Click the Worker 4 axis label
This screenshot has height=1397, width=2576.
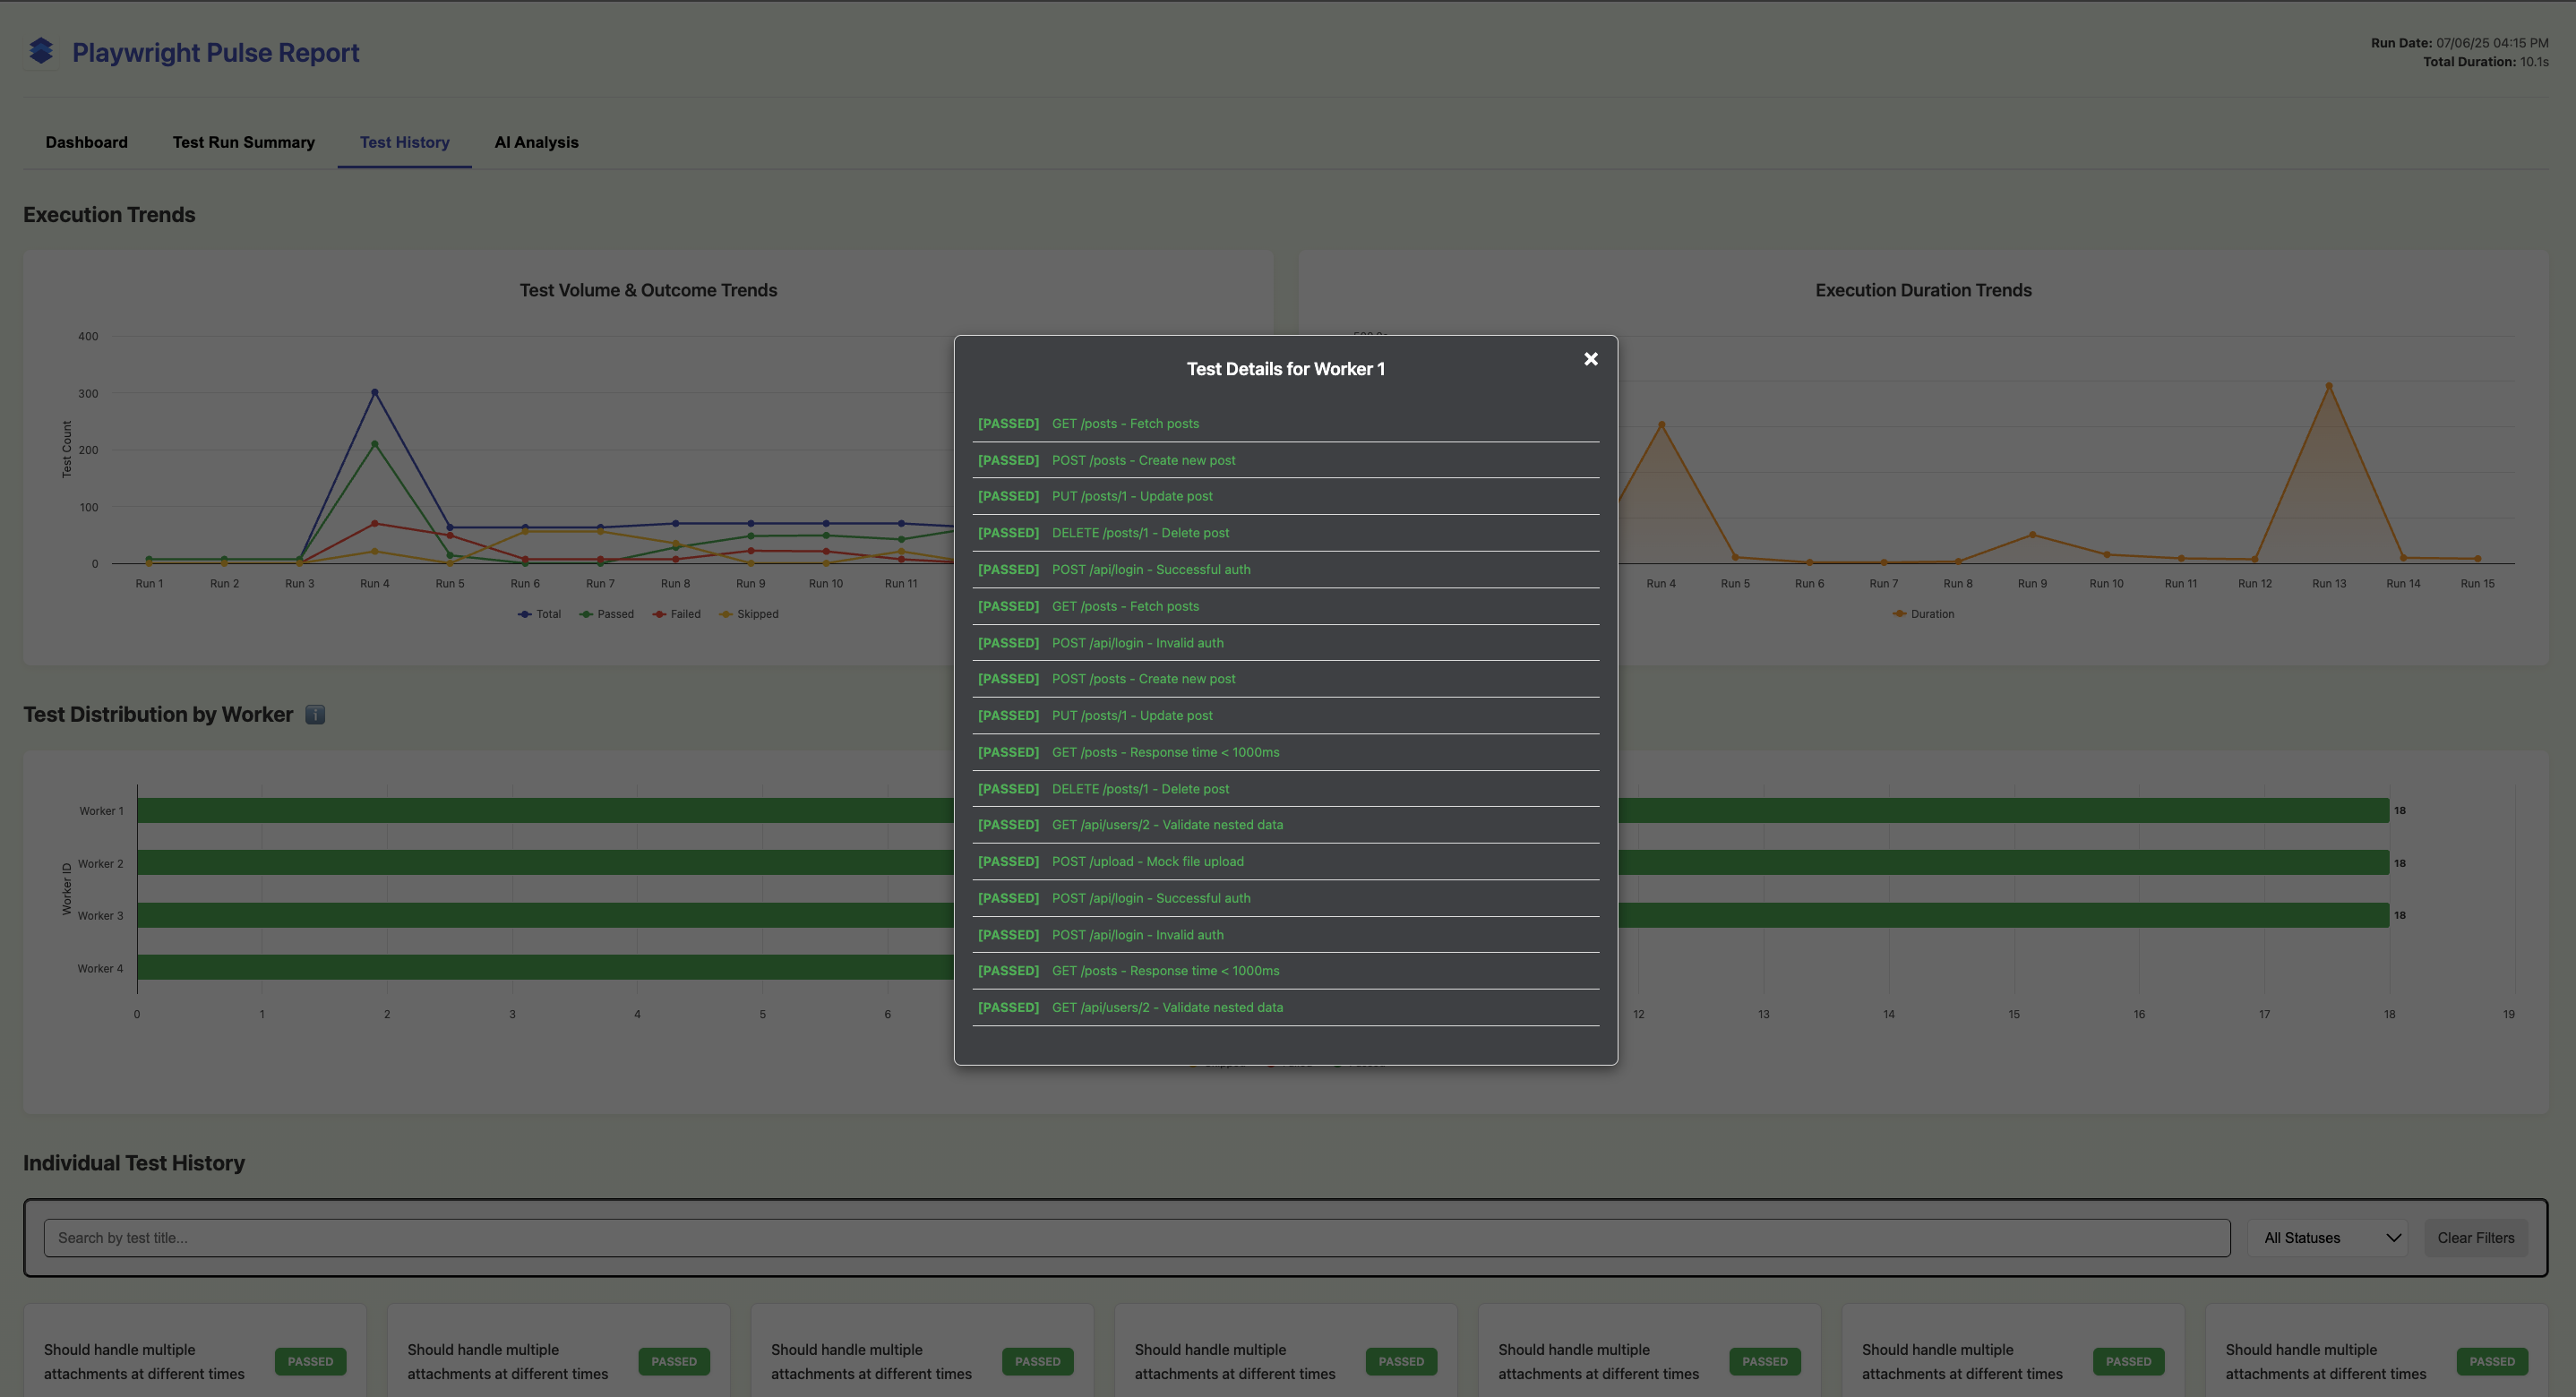coord(101,968)
